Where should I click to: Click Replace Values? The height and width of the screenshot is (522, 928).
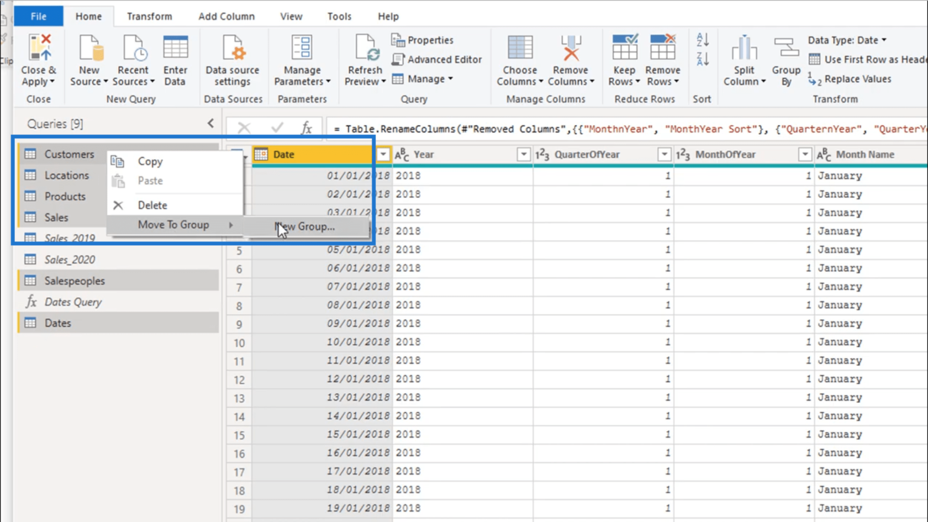coord(850,79)
